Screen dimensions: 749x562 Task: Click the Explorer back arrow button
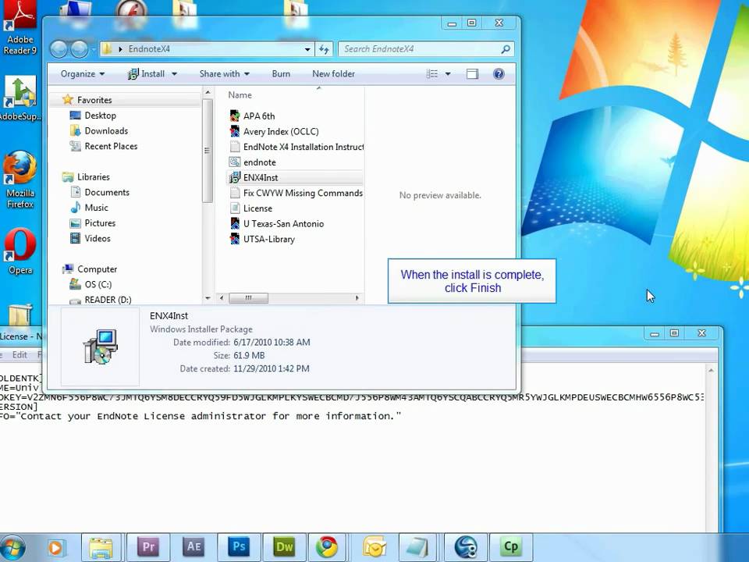click(59, 48)
